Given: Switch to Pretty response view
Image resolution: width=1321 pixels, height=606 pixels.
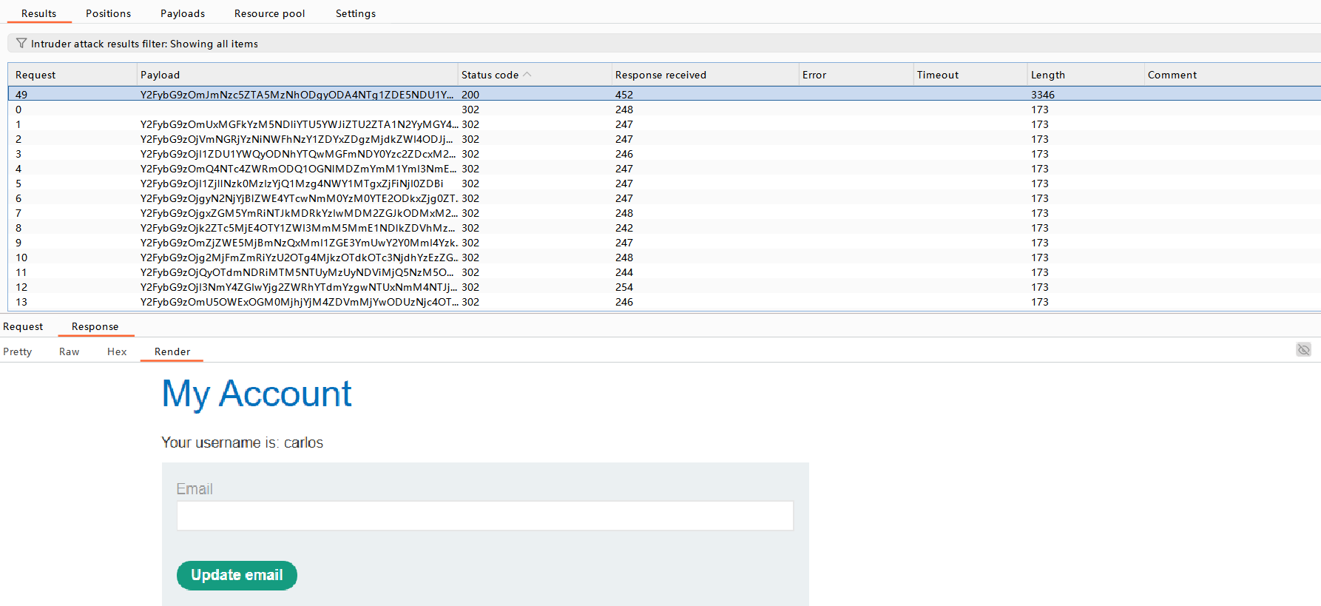Looking at the screenshot, I should pyautogui.click(x=18, y=351).
